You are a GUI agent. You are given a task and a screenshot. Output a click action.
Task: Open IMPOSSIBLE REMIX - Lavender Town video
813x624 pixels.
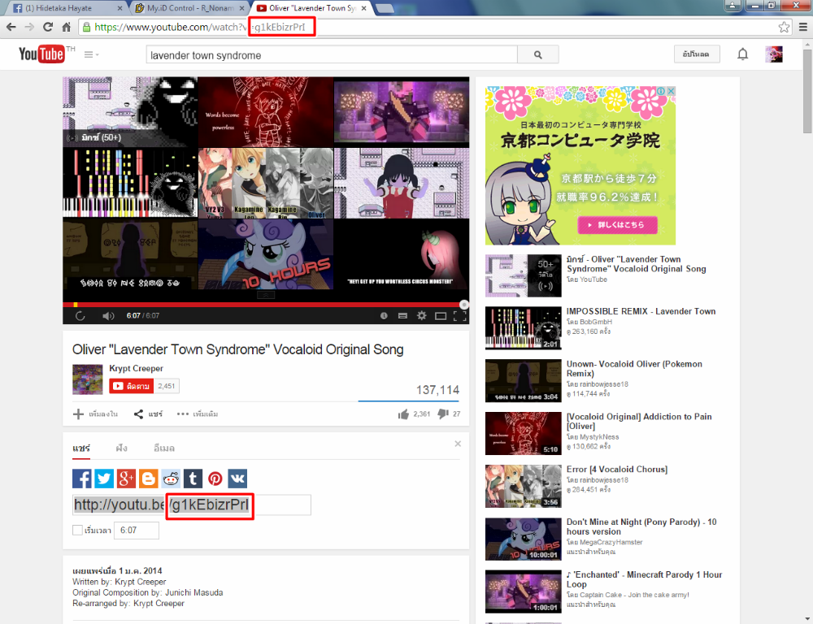641,311
